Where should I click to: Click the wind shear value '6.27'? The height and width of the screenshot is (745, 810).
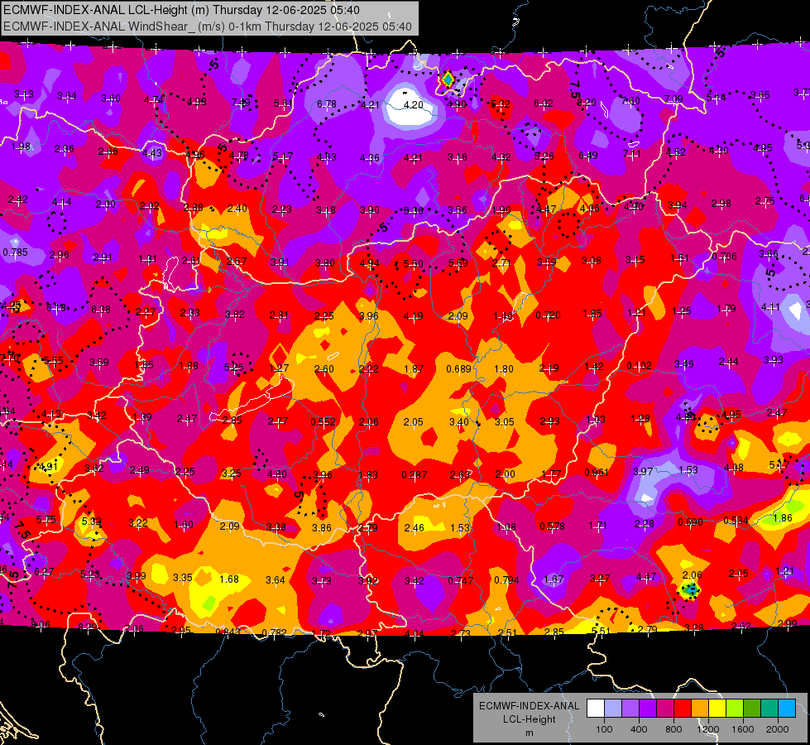[x=44, y=572]
